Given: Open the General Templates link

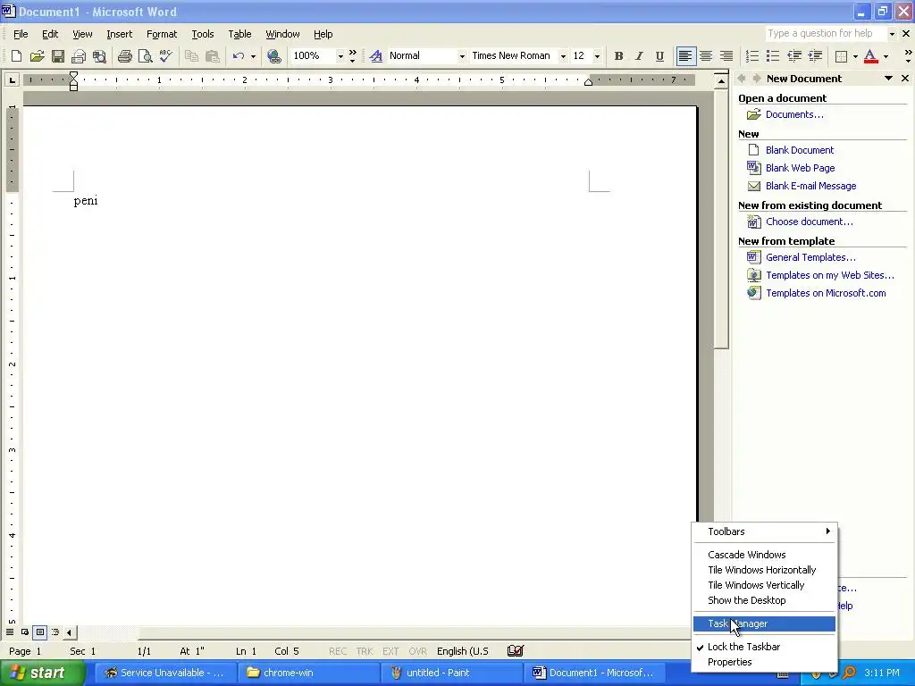Looking at the screenshot, I should (810, 257).
